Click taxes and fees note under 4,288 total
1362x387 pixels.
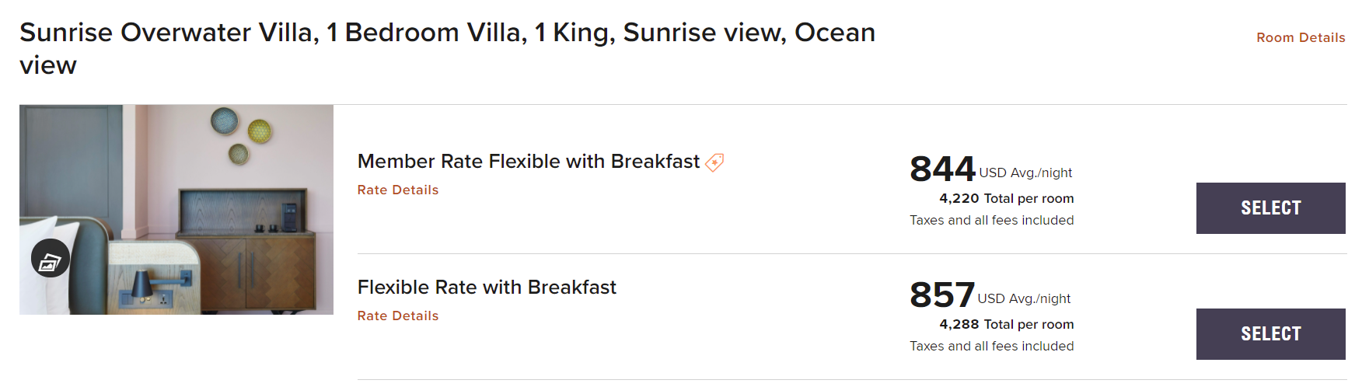point(991,347)
